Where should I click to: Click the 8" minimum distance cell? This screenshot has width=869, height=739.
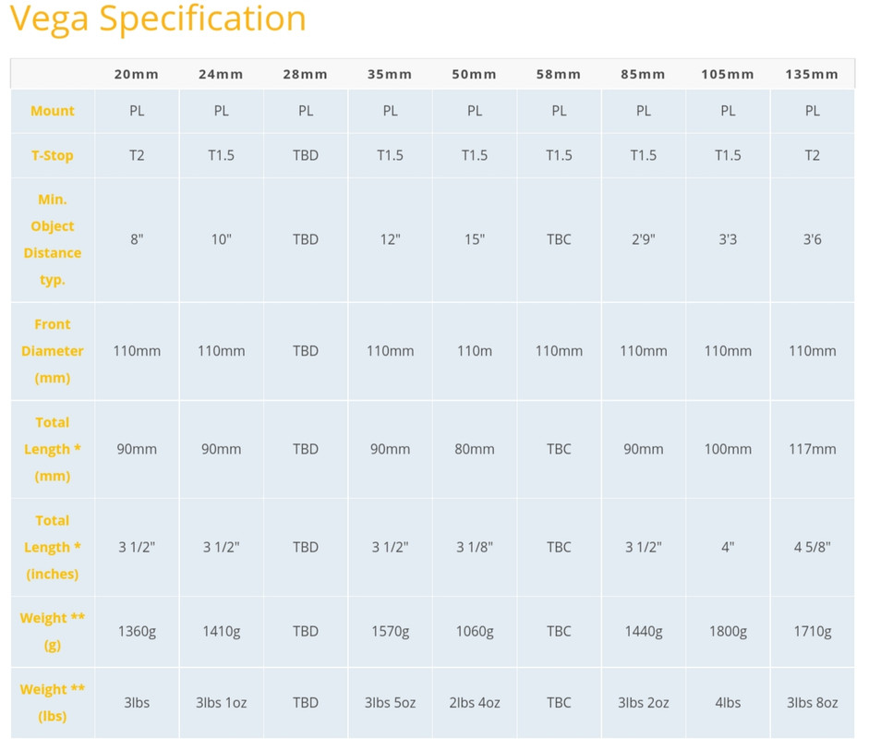click(x=137, y=239)
